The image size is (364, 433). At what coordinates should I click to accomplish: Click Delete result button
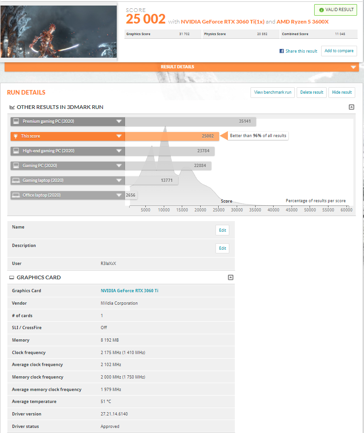point(311,92)
